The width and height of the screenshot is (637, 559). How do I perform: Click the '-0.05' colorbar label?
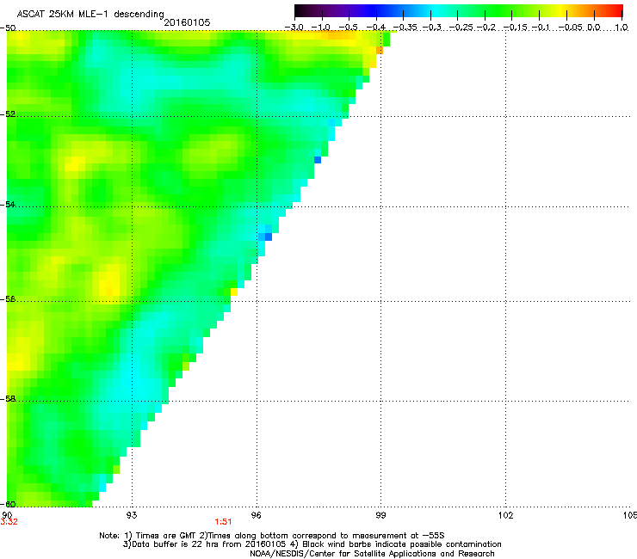(571, 28)
